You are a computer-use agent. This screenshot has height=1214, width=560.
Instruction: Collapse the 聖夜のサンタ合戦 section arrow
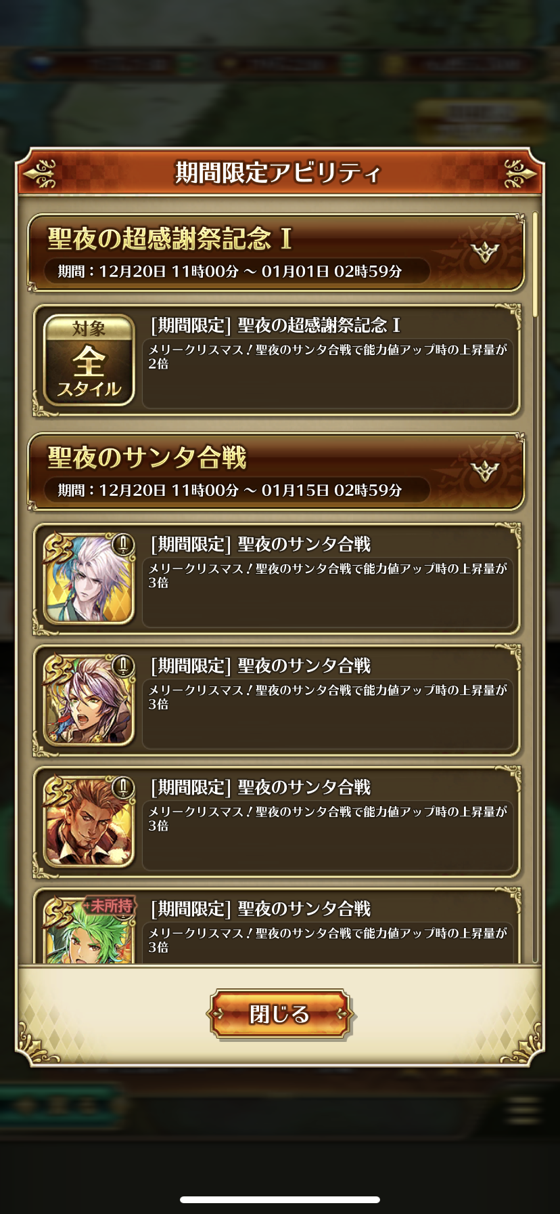(x=485, y=472)
